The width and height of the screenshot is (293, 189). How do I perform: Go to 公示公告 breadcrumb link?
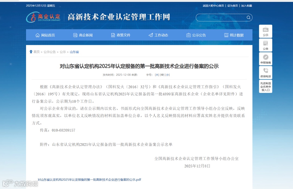[x=50, y=52]
